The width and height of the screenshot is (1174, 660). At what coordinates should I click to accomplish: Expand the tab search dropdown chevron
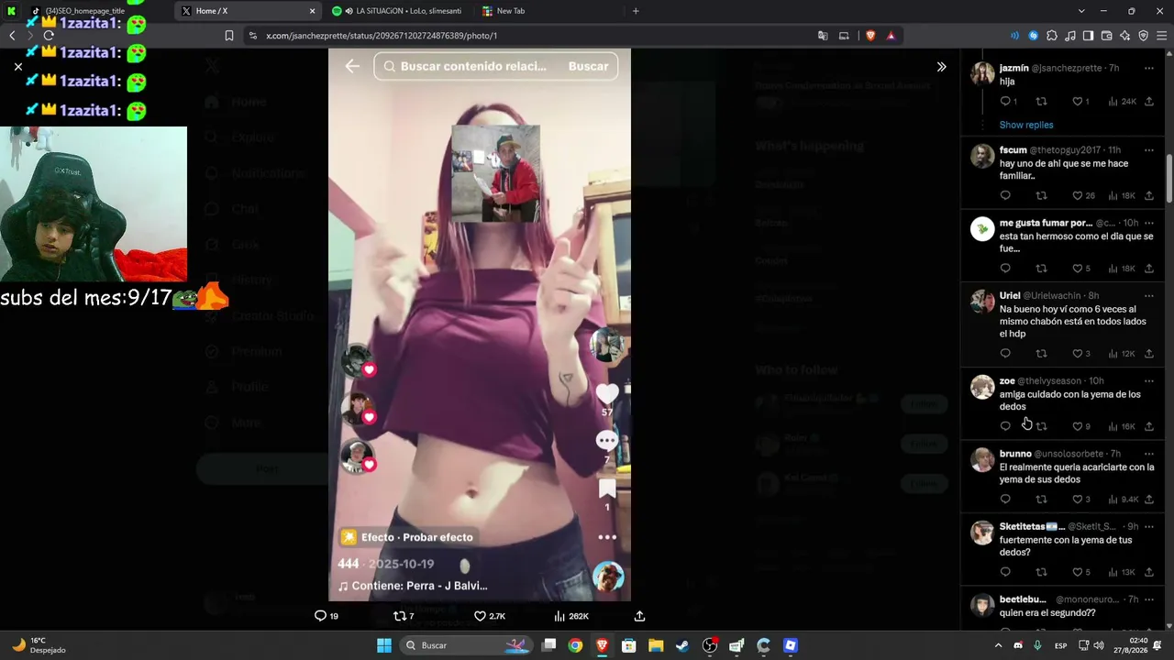[x=1081, y=11]
